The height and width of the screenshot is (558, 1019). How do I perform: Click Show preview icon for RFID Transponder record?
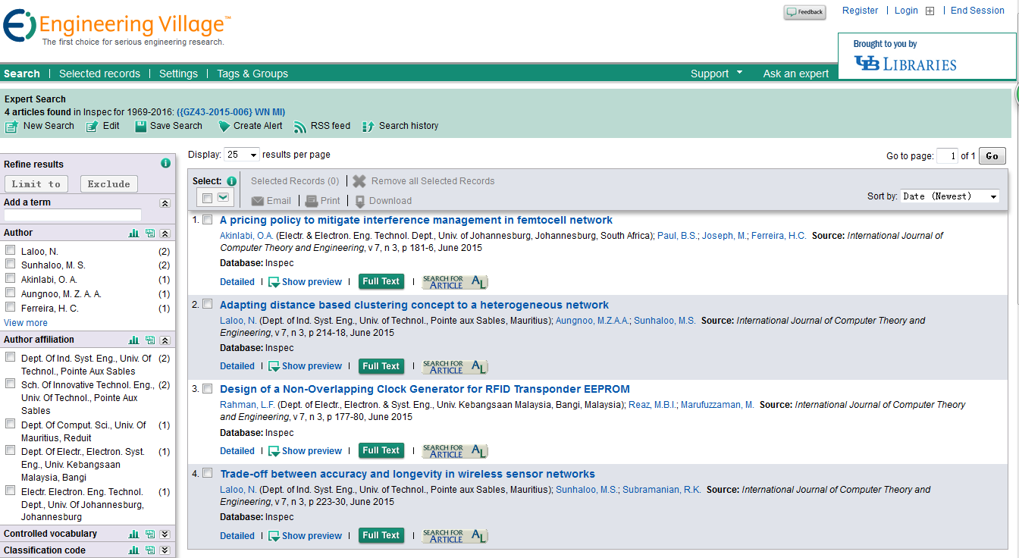point(274,451)
